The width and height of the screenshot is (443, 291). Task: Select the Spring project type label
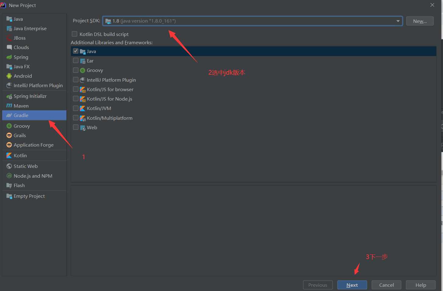tap(21, 57)
